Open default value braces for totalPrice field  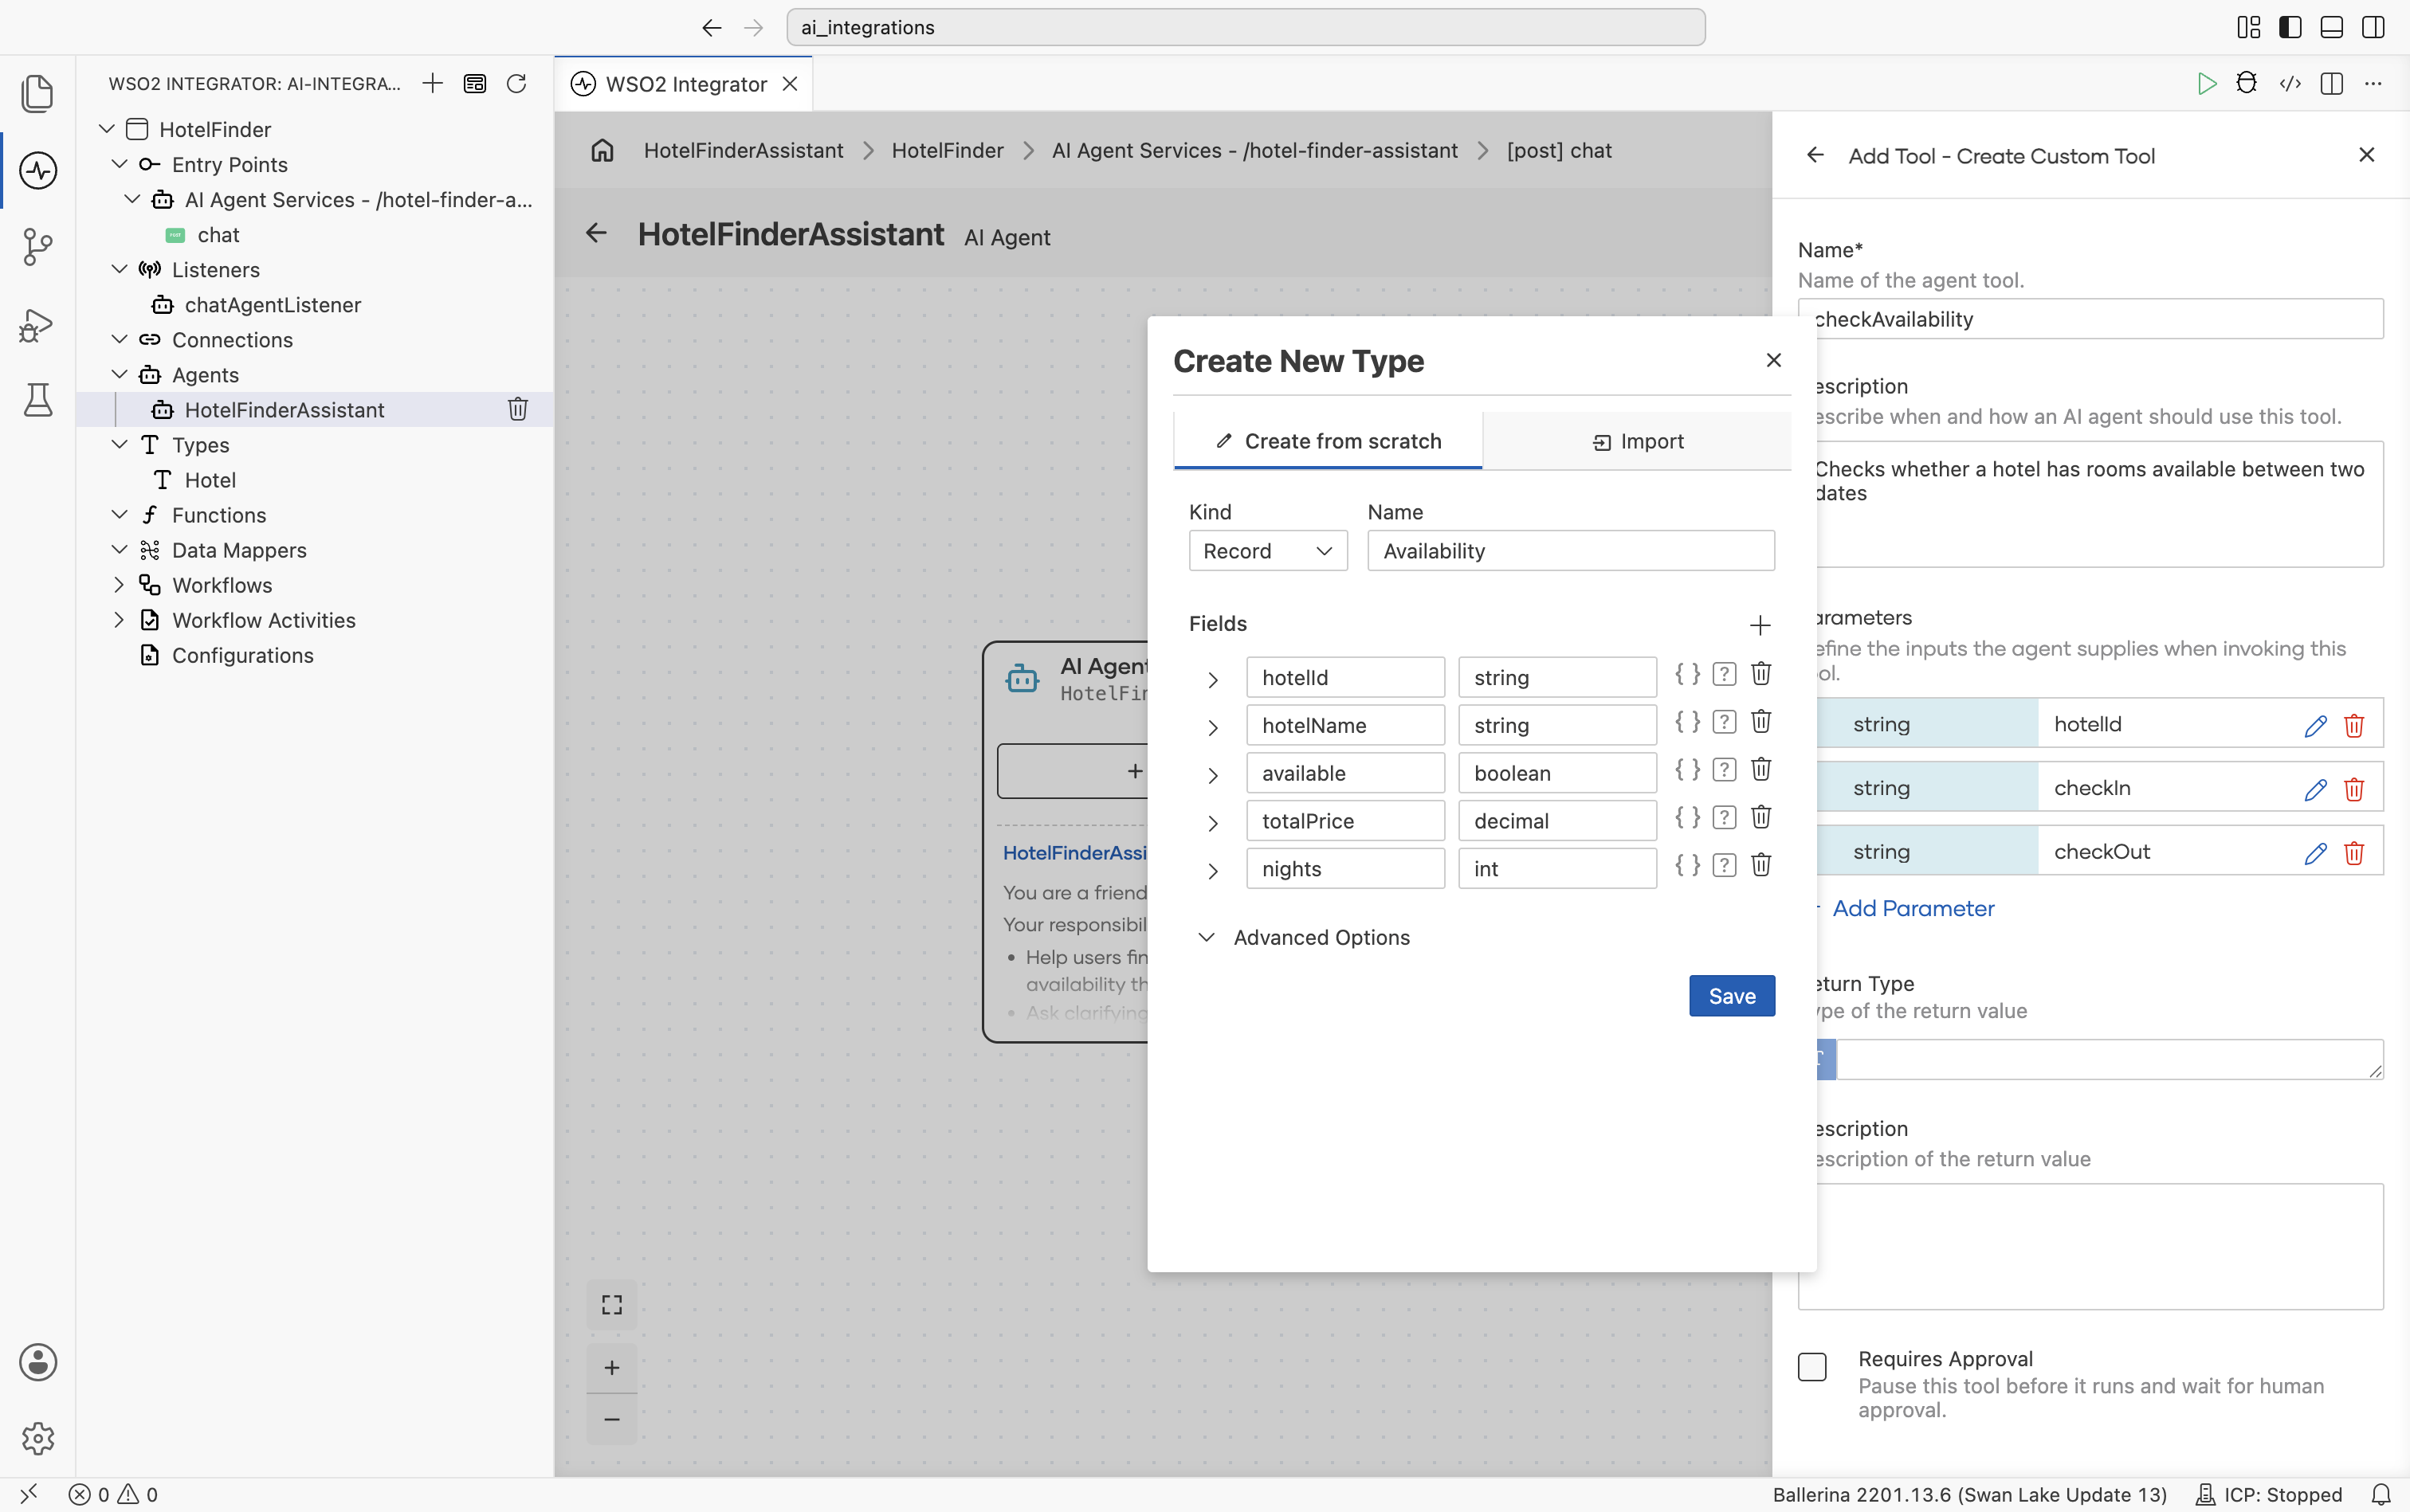(1688, 818)
